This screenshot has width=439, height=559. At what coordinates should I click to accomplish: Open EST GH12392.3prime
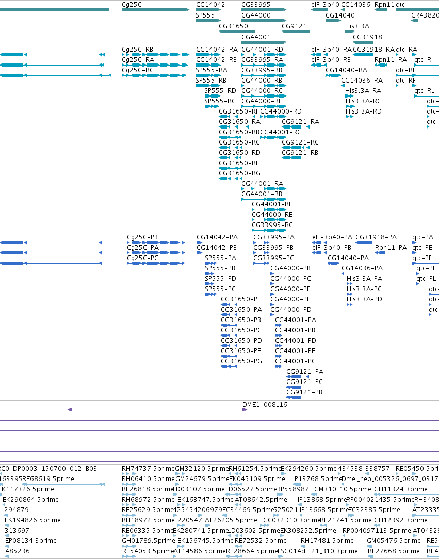point(400,520)
